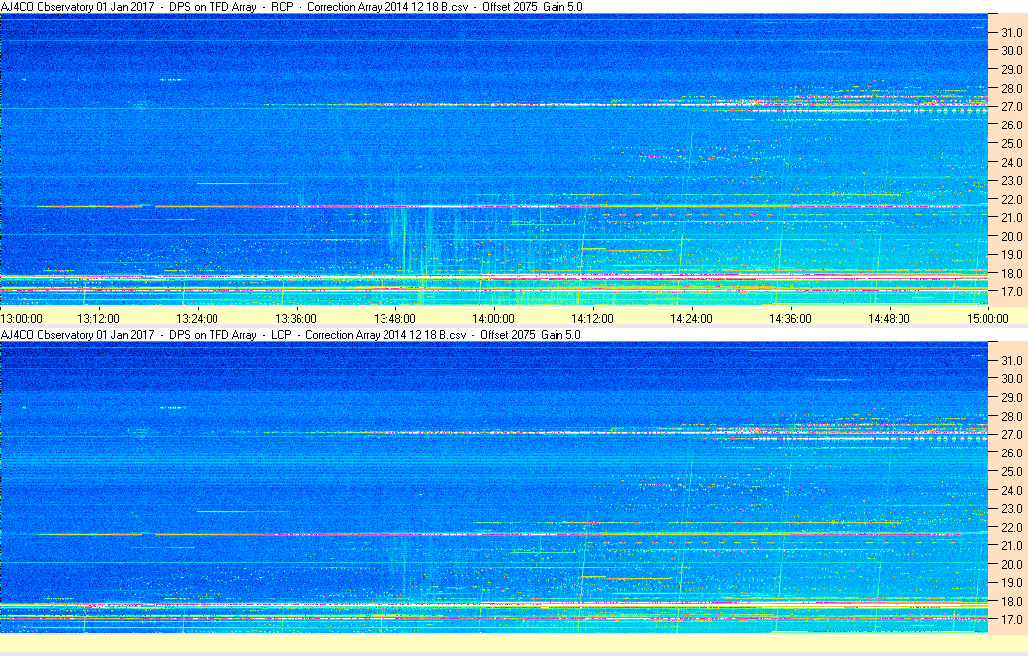
Task: Click 26.0 frequency label in LCP panel
Action: (1008, 453)
